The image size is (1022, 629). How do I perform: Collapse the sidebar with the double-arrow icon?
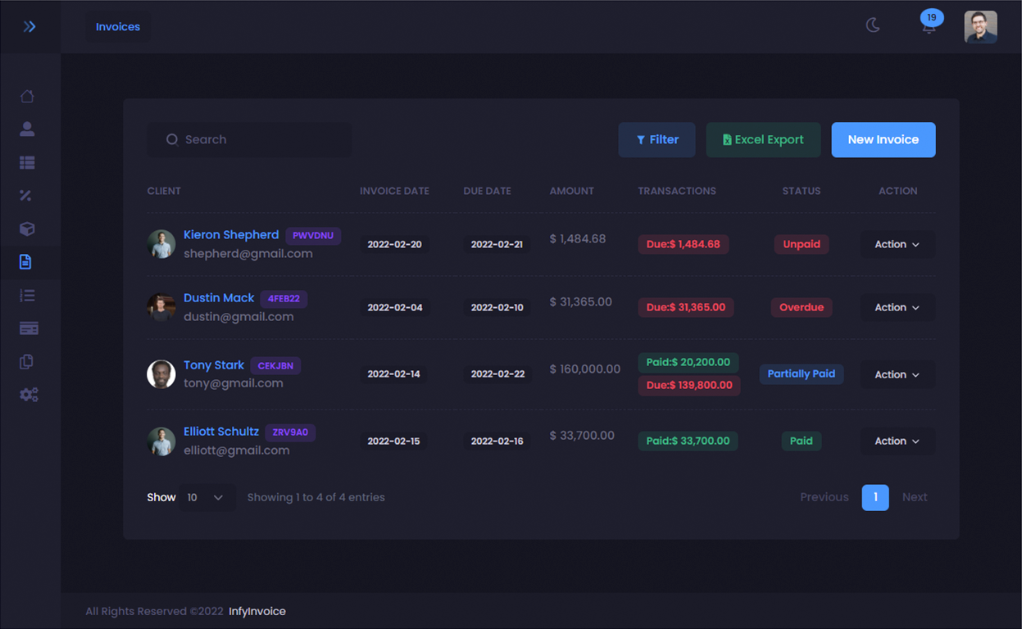tap(30, 25)
